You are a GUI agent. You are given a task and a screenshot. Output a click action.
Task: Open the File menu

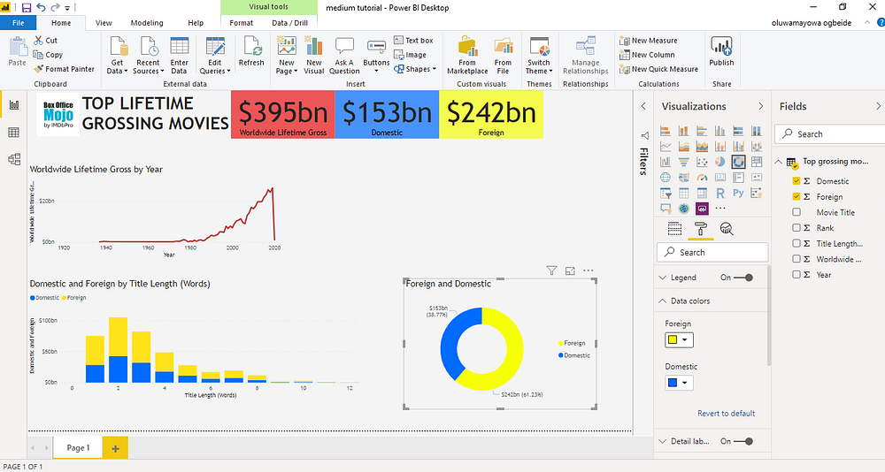tap(18, 23)
